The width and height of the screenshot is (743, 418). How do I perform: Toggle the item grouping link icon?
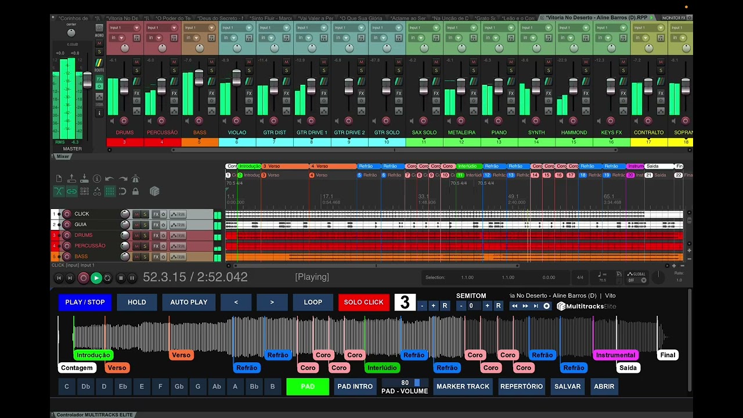pyautogui.click(x=71, y=191)
